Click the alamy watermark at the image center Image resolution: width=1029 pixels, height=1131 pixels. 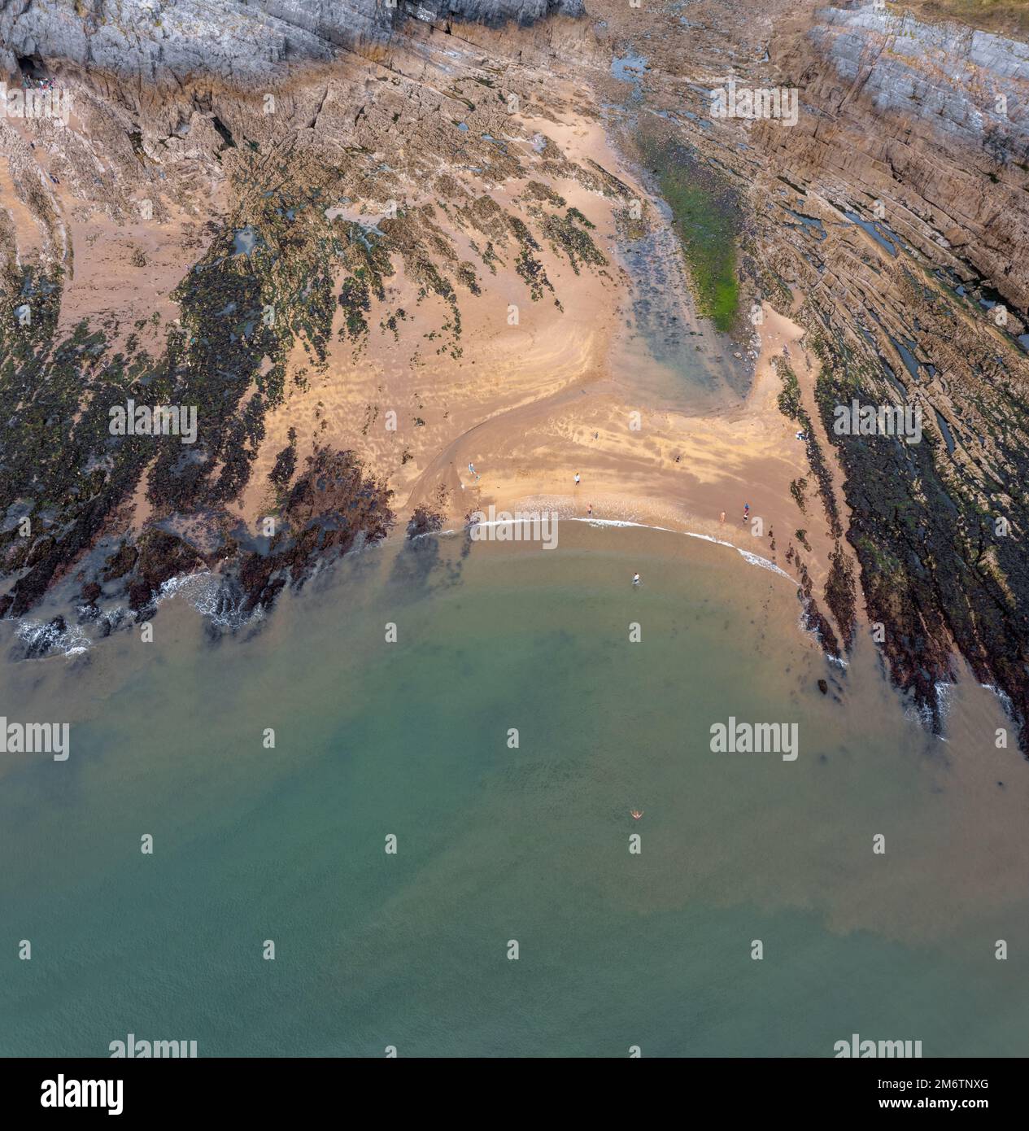[514, 532]
